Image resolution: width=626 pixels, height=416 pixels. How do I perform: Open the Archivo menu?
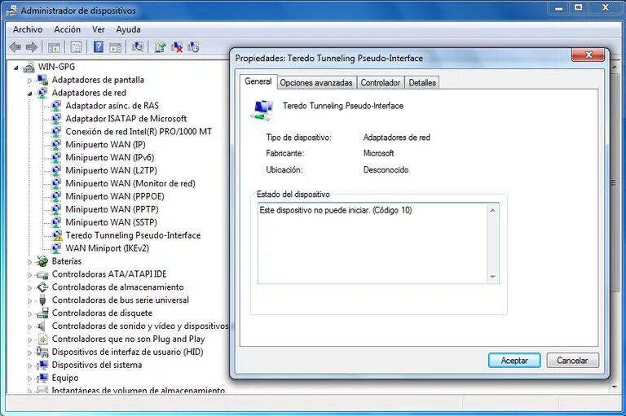pos(28,29)
